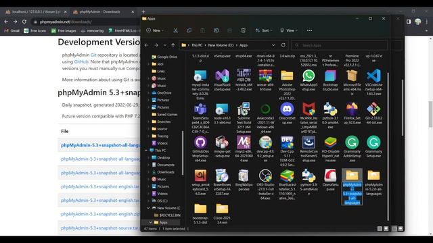Switch to large thumbnails view in status bar
This screenshot has height=243, width=433.
pyautogui.click(x=386, y=229)
